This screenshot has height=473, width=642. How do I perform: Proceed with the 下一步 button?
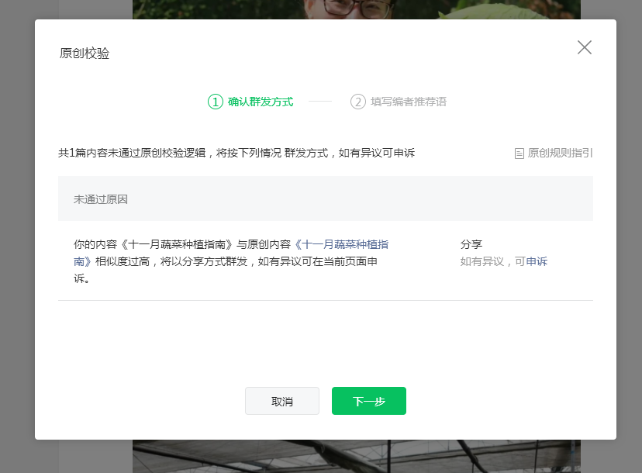(x=369, y=401)
